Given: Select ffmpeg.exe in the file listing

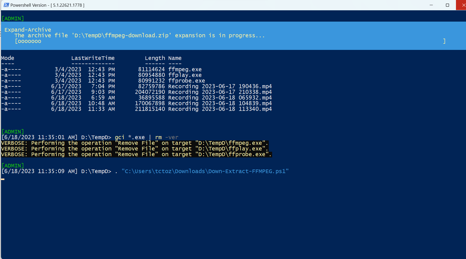Looking at the screenshot, I should (185, 69).
